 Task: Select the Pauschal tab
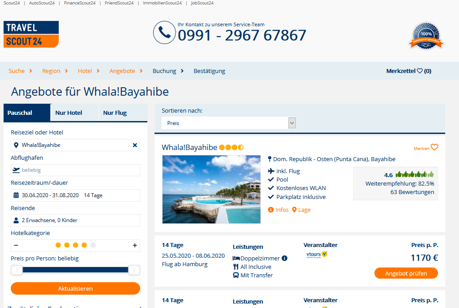point(27,113)
